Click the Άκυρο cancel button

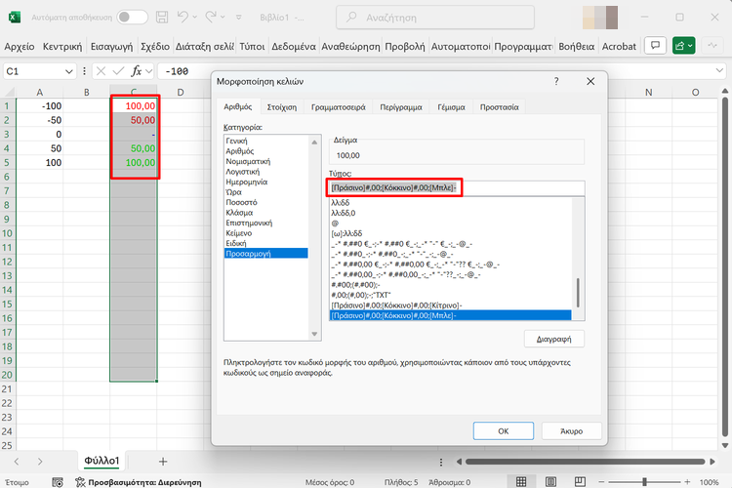point(571,431)
